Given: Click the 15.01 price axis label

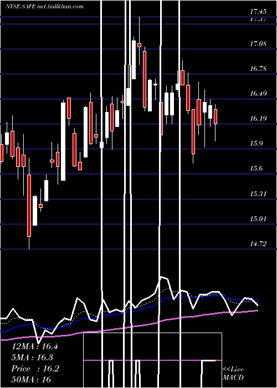Looking at the screenshot, I should pyautogui.click(x=258, y=219).
